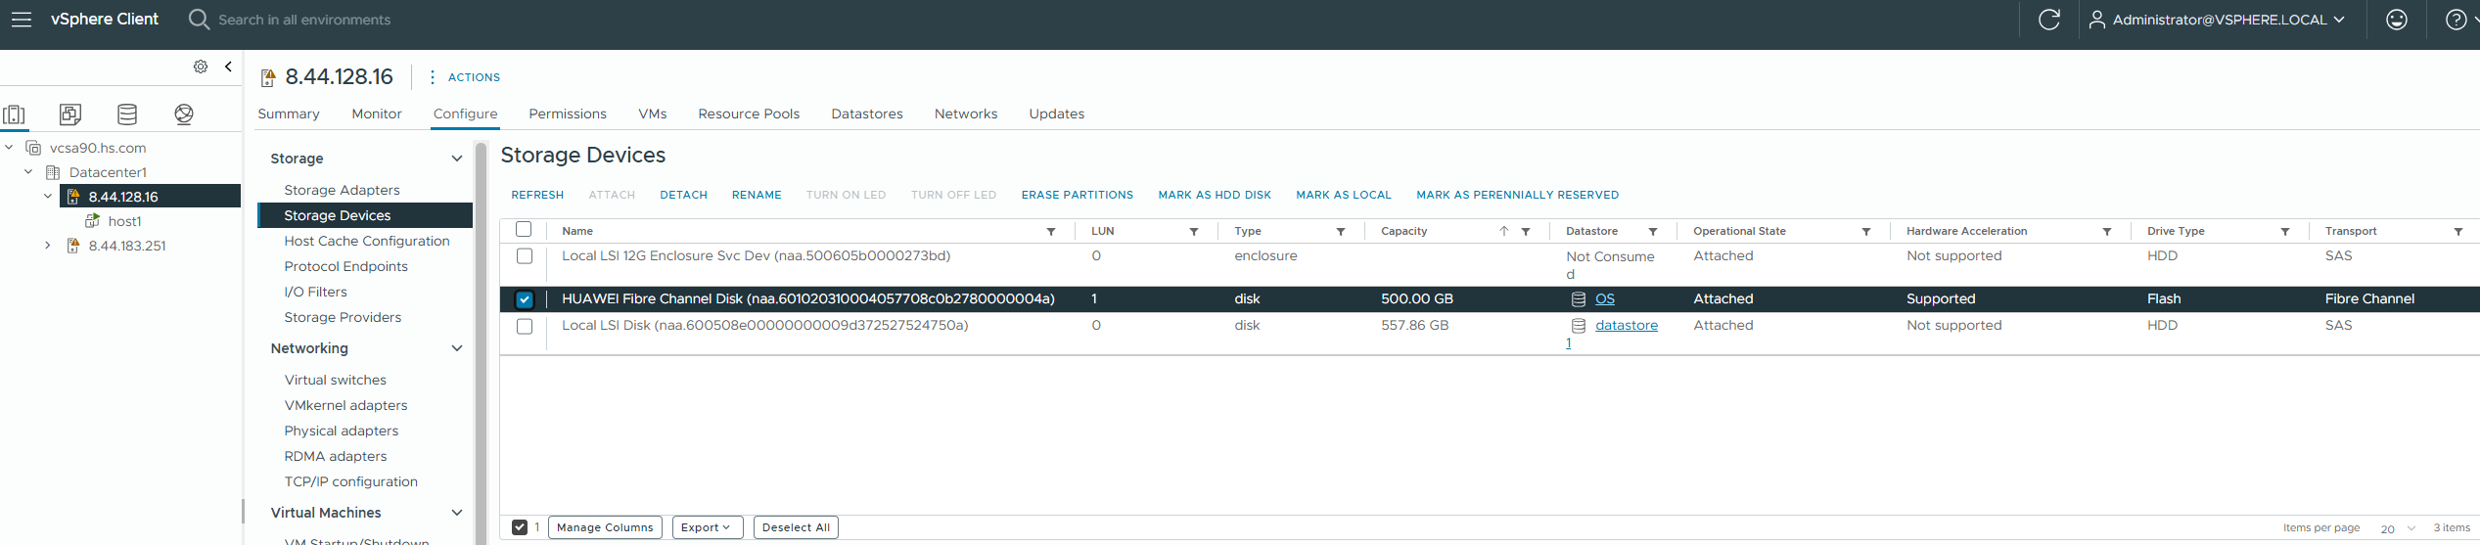Screen dimensions: 2480x545
Task: Collapse the Datacenter1 tree node
Action: tap(28, 172)
